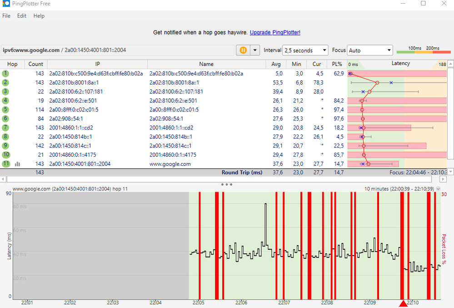Click hop 1's green status circle
Viewport: 454px width, 308px height.
(x=5, y=74)
